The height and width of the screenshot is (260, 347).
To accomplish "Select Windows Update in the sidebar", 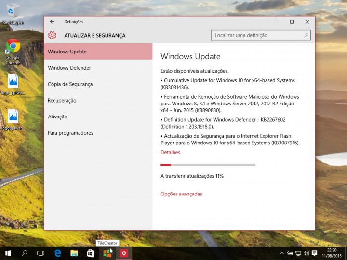I will click(x=98, y=52).
